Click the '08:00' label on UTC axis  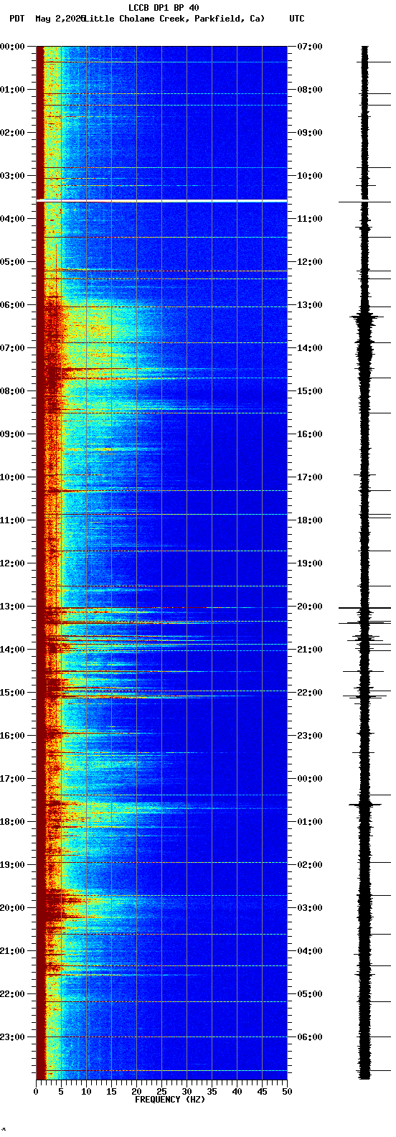click(x=310, y=90)
